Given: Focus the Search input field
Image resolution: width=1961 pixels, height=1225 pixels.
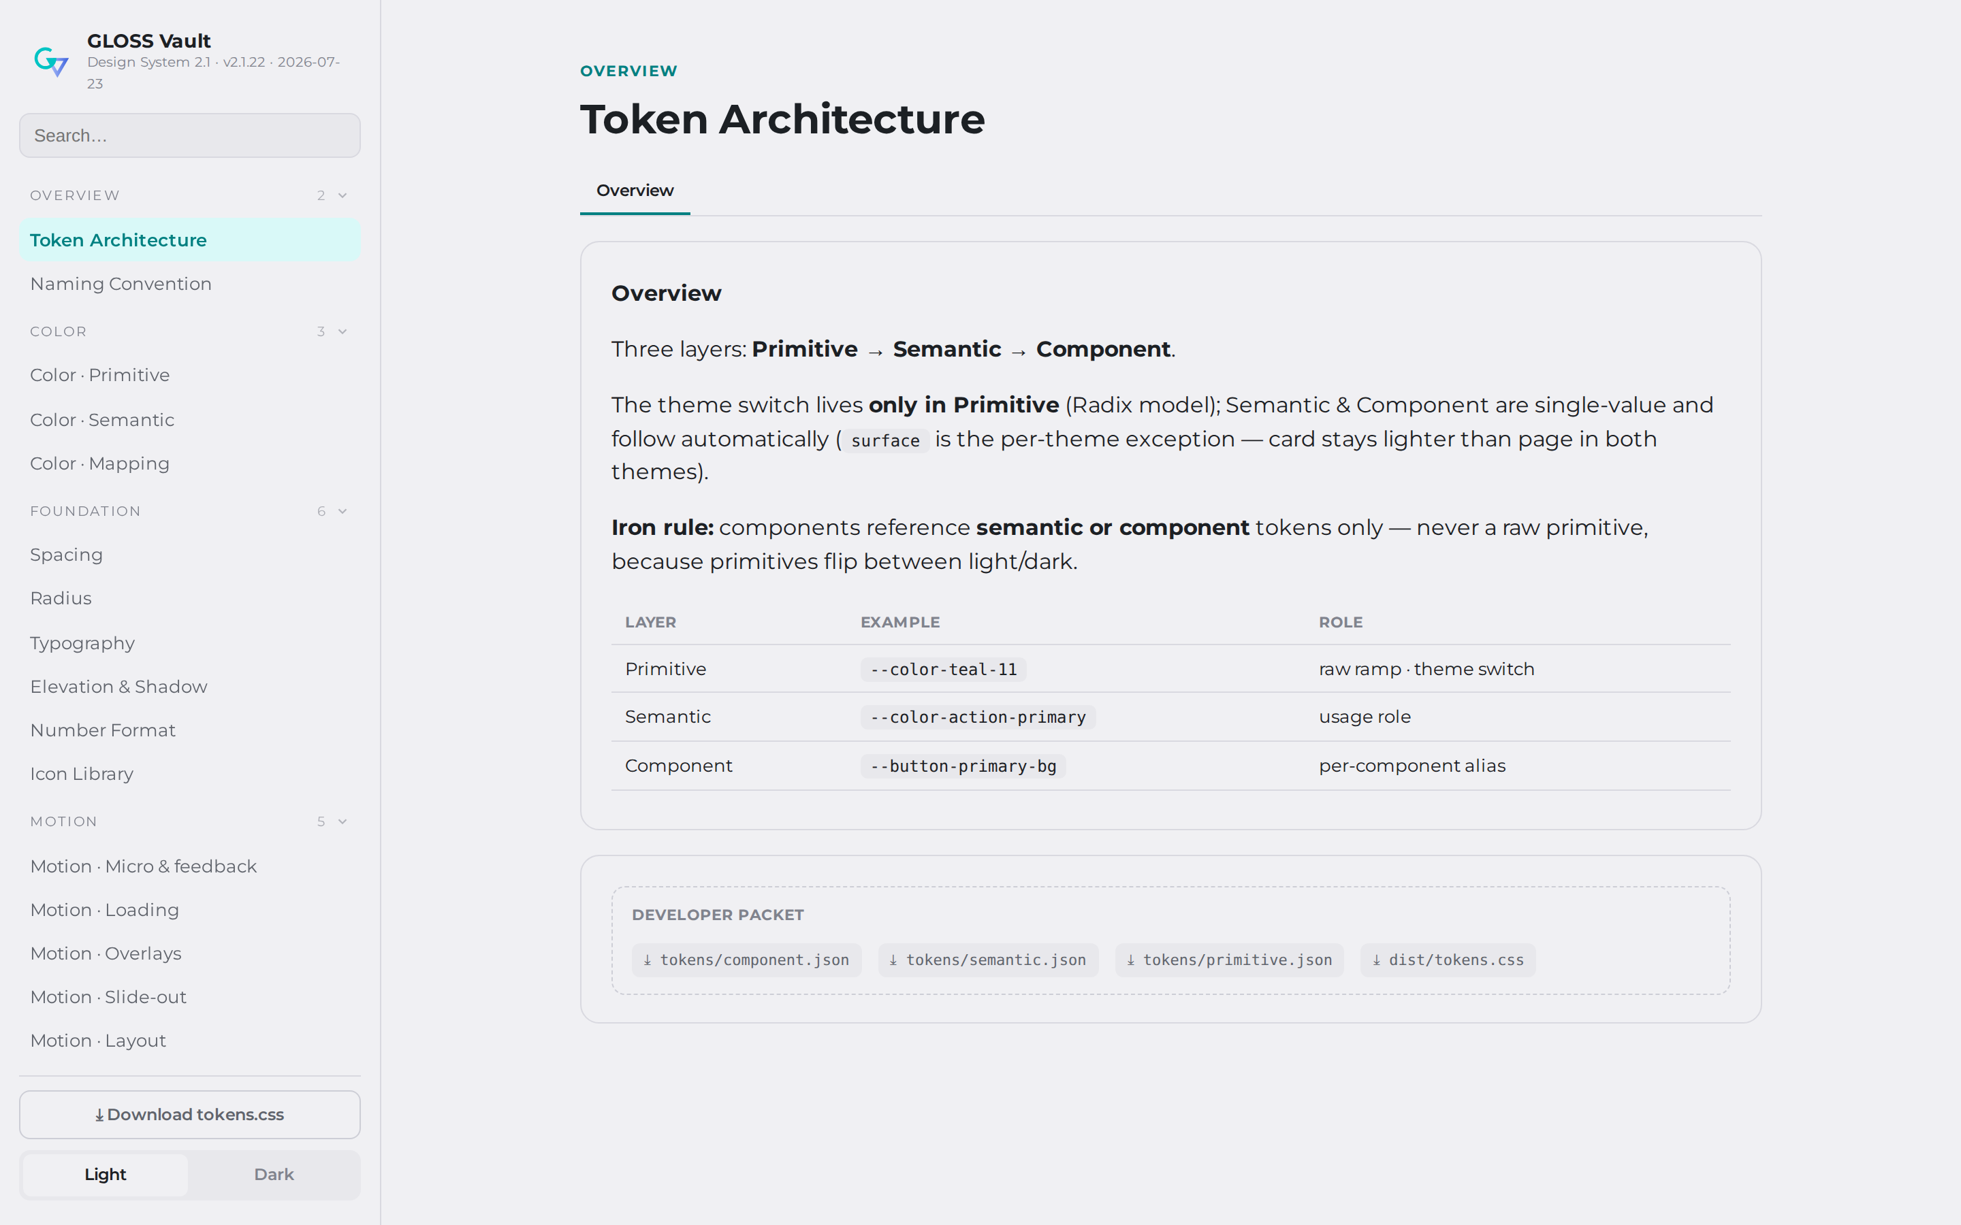Looking at the screenshot, I should click(x=189, y=135).
